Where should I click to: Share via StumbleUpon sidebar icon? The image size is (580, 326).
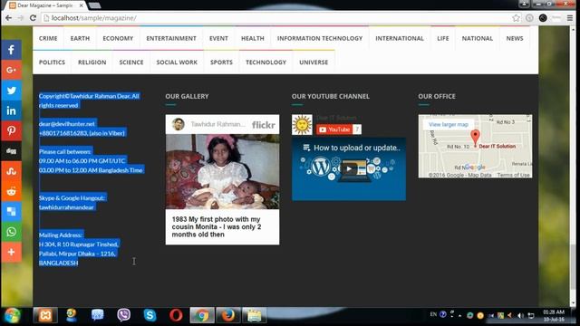(x=11, y=171)
